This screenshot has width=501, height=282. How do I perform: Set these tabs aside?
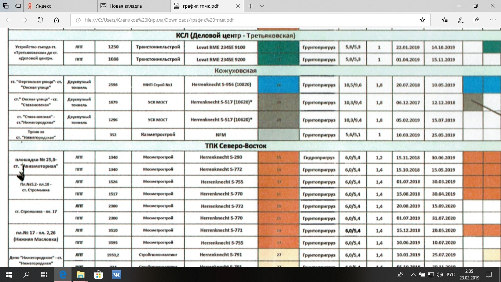[18, 6]
